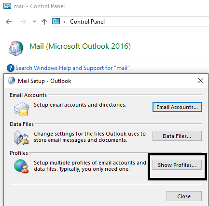Select the 'Setup email accounts and directories.' text

[80, 105]
